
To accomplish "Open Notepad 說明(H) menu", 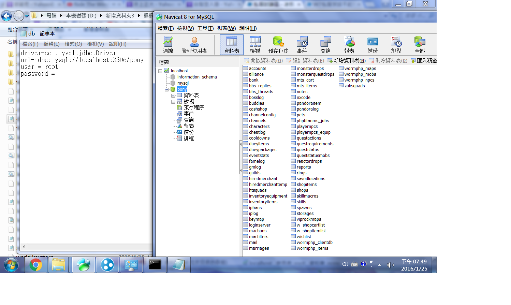I will click(x=118, y=44).
